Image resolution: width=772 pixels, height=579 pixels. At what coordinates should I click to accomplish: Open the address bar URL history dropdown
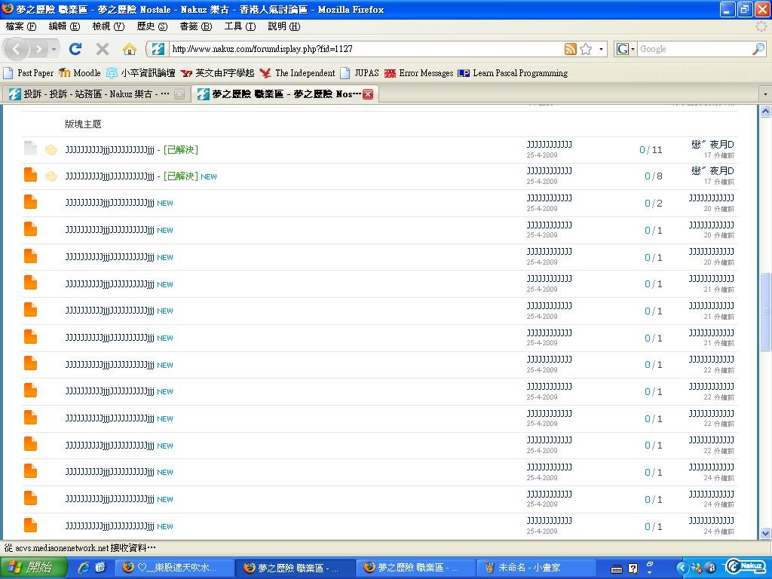tap(601, 49)
